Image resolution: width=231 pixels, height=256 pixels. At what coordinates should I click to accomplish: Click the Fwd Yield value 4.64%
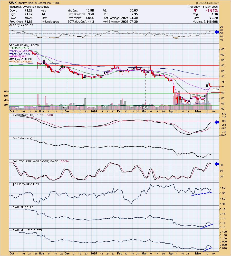click(90, 18)
